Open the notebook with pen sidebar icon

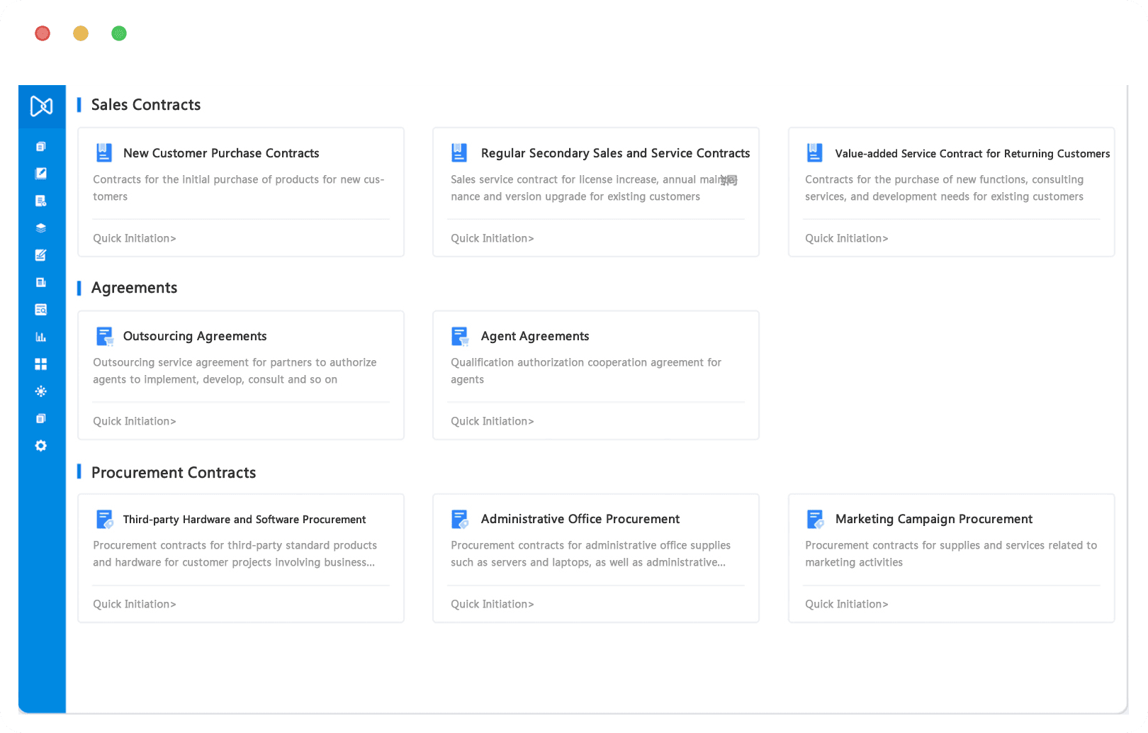point(41,174)
